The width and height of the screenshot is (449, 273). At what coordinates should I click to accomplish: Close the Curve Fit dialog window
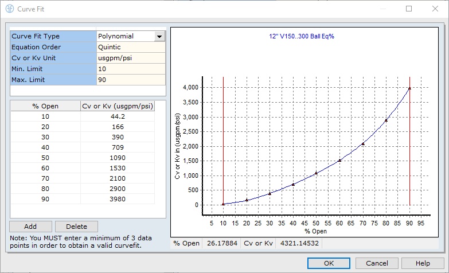tap(435, 9)
